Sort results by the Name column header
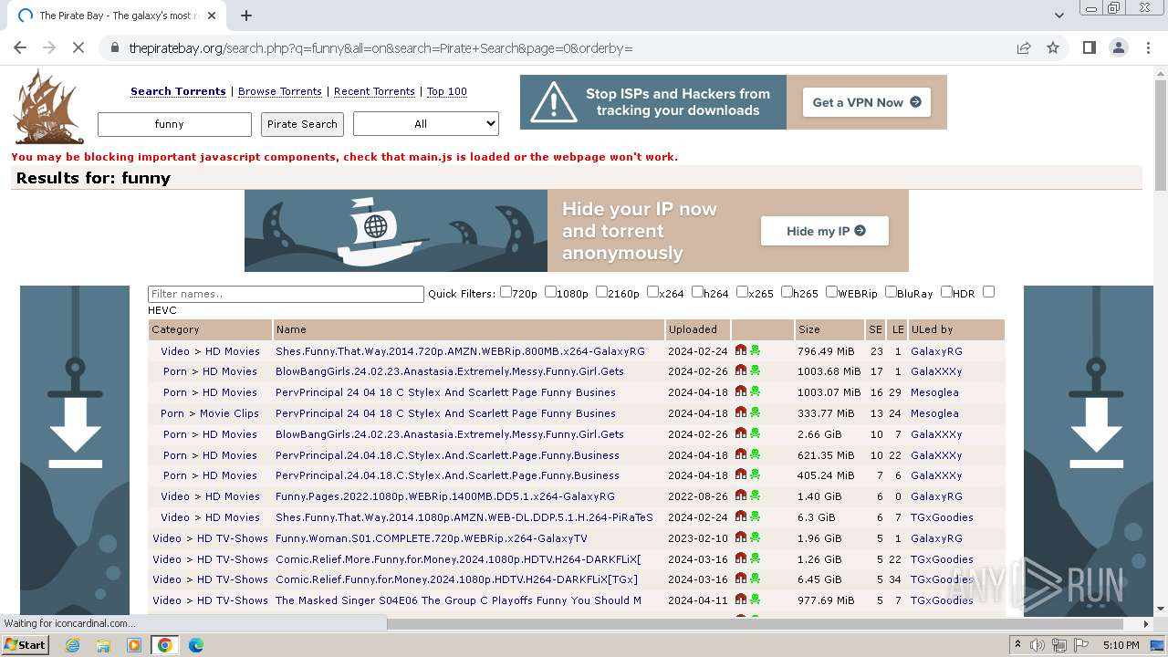 coord(291,329)
